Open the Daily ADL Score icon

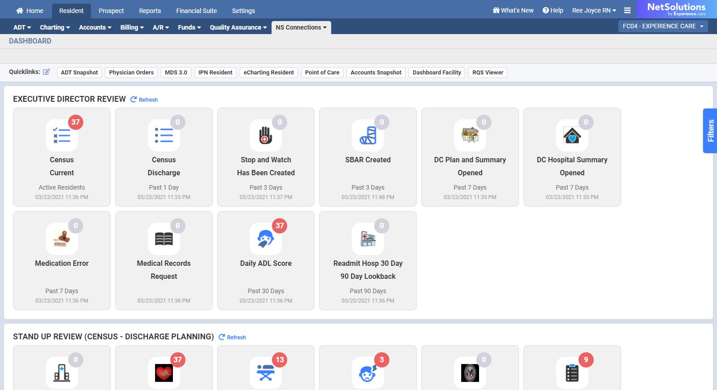(266, 239)
